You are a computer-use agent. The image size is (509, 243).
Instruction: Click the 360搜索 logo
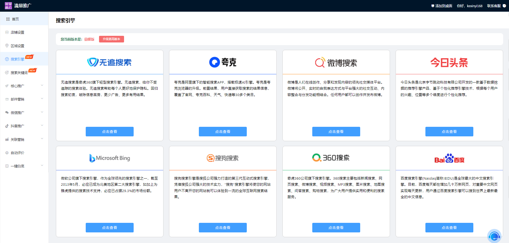(331, 158)
